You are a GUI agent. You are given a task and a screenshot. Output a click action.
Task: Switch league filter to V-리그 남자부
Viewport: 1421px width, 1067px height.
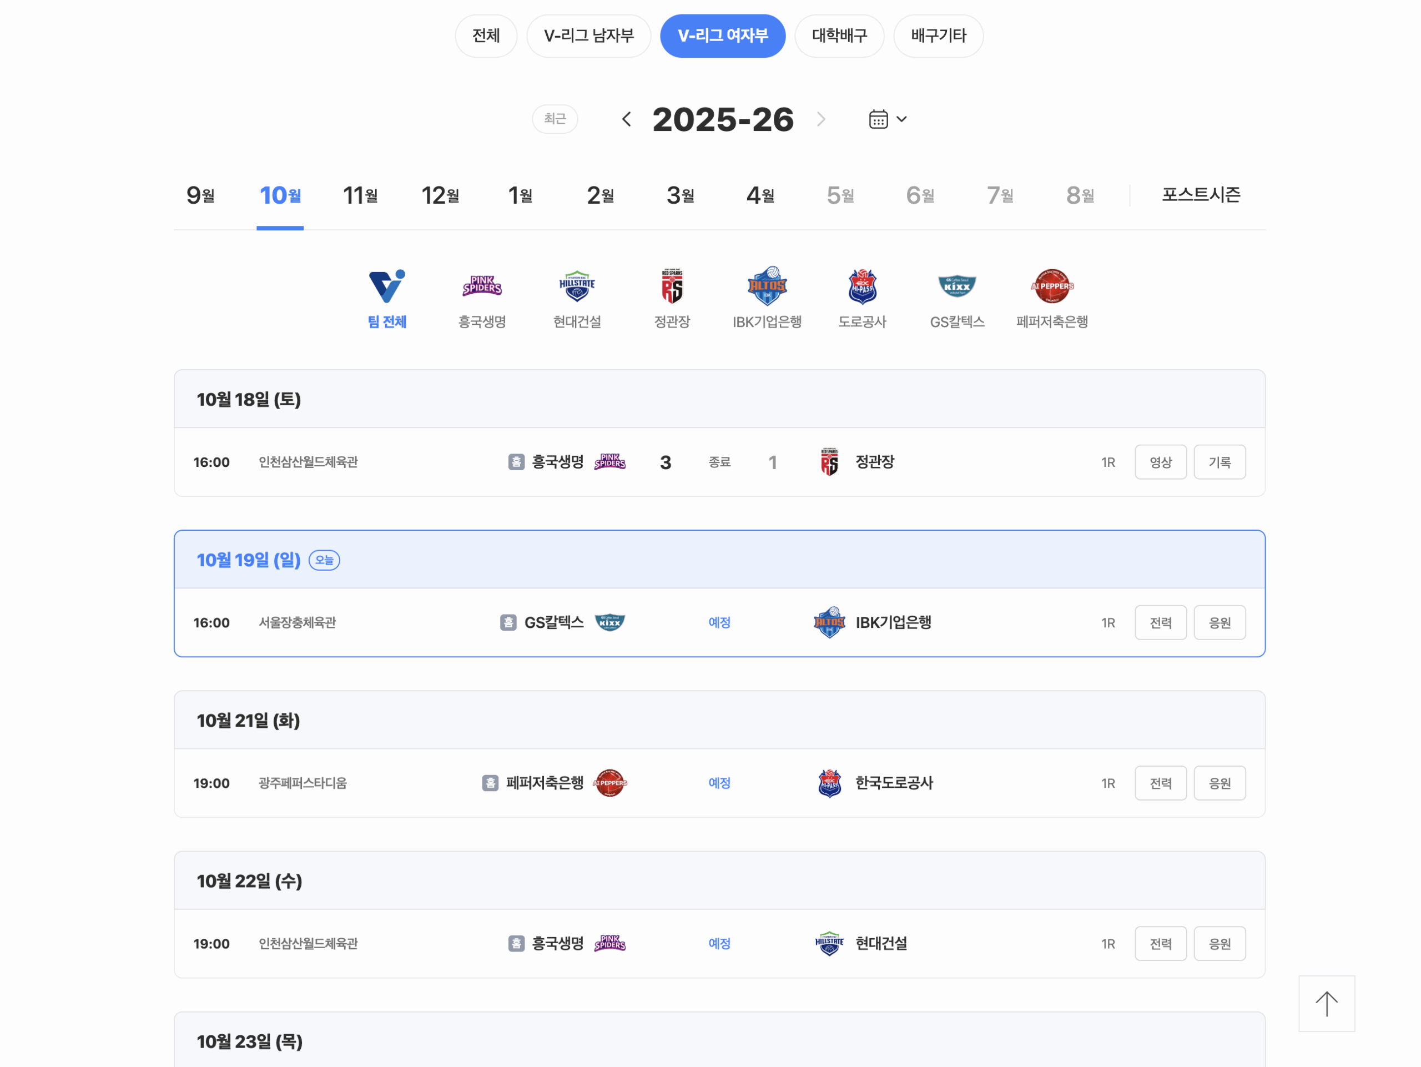(588, 36)
